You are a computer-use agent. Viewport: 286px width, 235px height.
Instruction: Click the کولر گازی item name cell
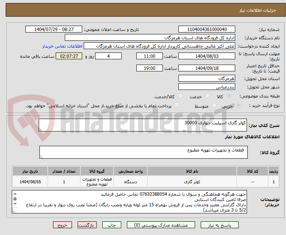tap(192, 181)
